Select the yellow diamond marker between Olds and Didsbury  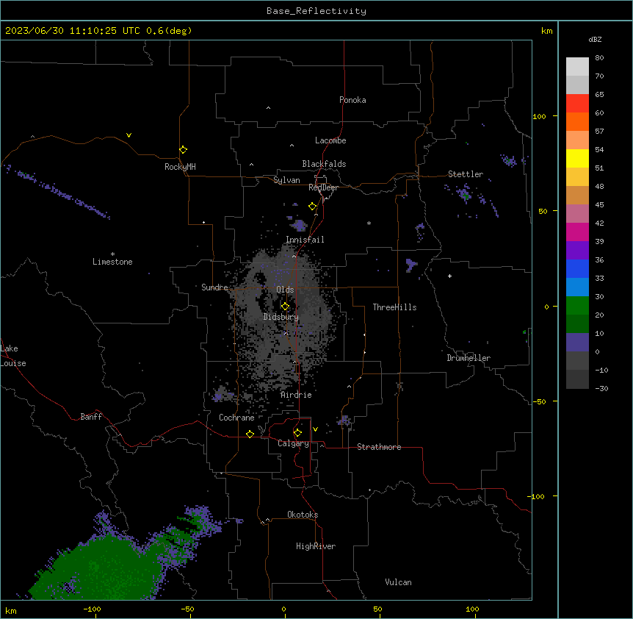click(x=286, y=307)
